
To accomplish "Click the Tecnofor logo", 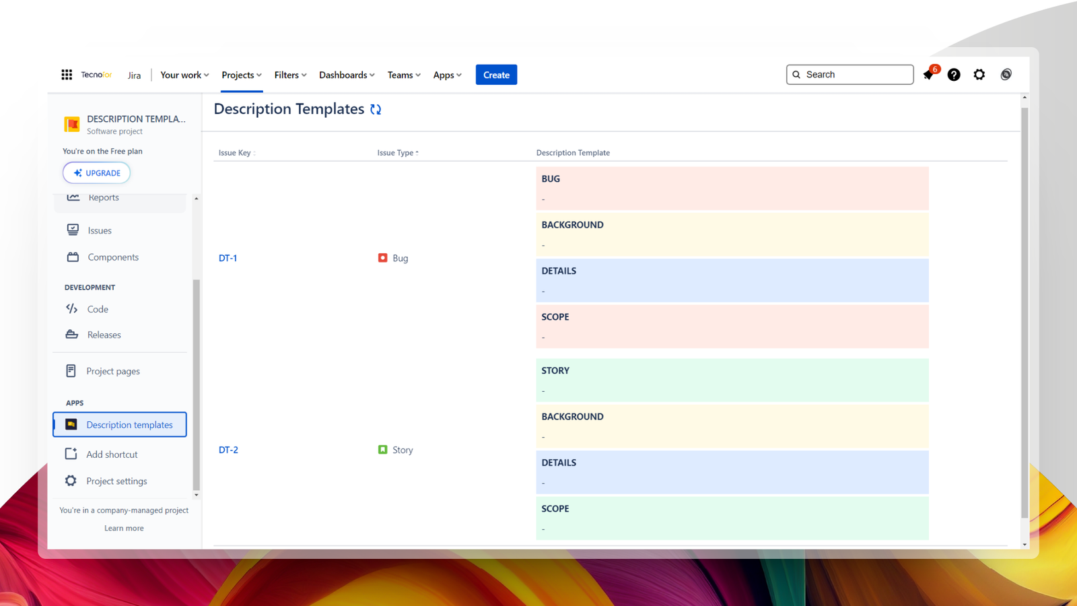I will [x=96, y=75].
